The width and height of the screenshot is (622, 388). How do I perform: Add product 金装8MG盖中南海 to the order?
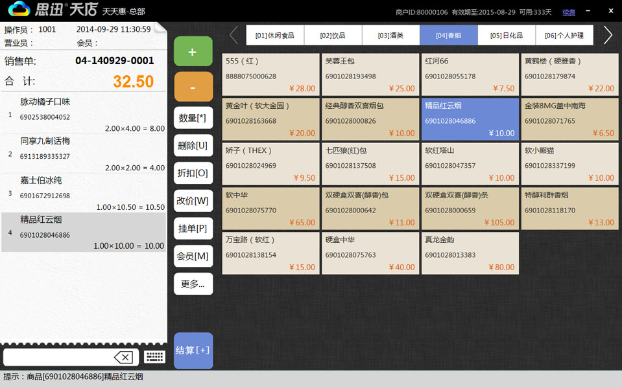(569, 120)
